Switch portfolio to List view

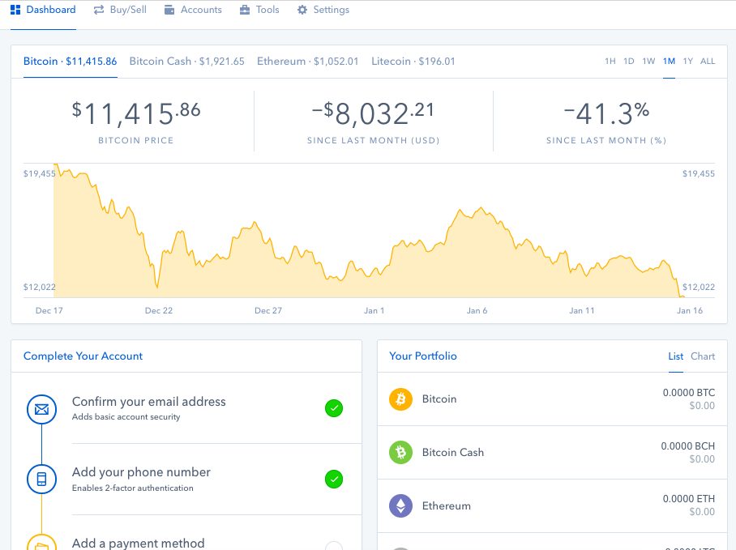pyautogui.click(x=676, y=356)
